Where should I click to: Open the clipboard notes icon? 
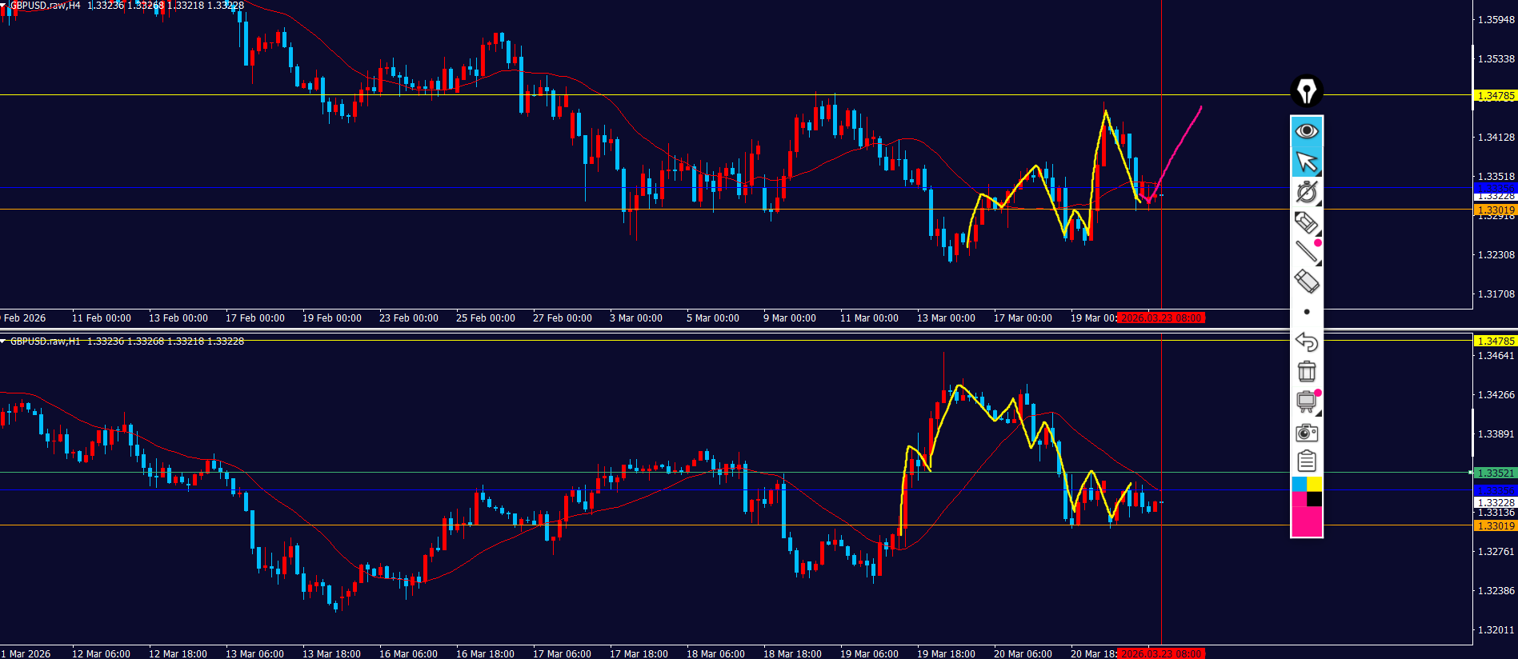point(1306,461)
